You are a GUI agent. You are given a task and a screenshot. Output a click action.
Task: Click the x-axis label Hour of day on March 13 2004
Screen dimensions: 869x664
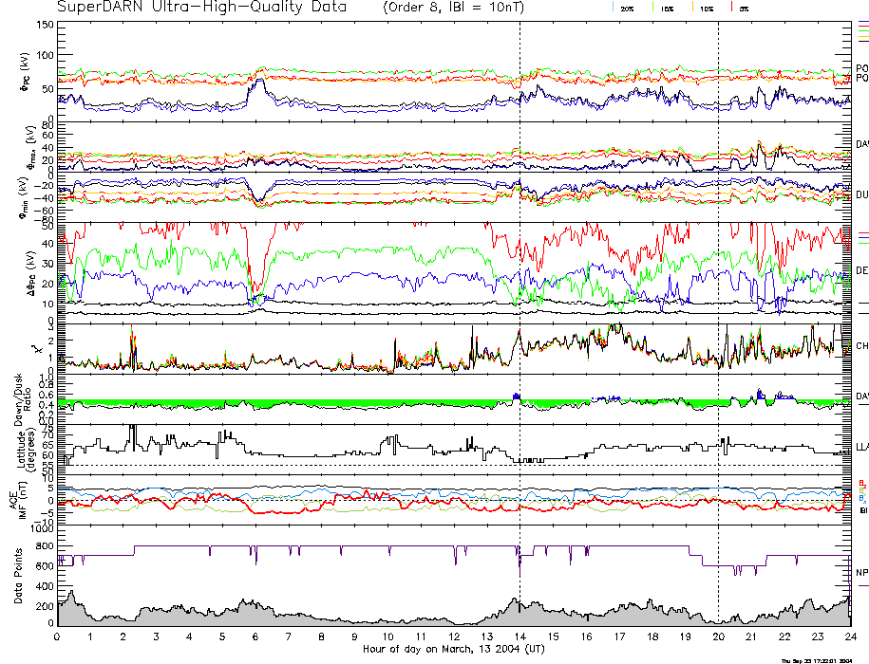453,650
